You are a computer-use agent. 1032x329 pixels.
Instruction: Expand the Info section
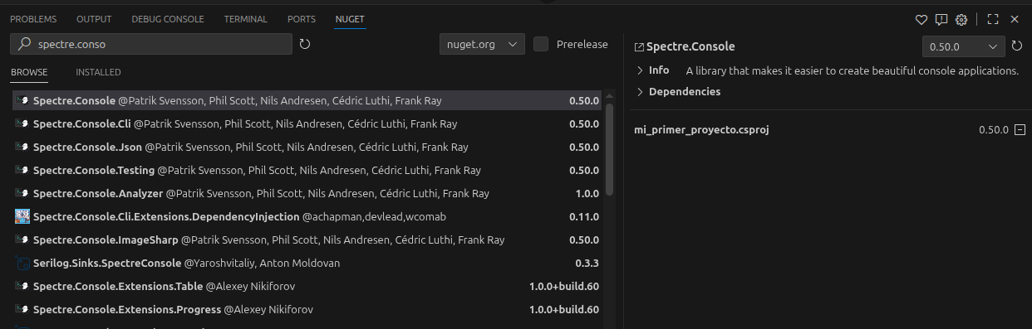652,70
